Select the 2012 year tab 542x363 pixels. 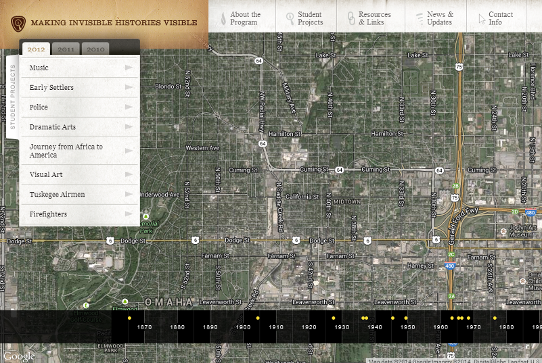point(36,49)
